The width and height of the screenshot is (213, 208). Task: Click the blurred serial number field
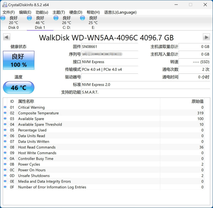[x=110, y=54]
